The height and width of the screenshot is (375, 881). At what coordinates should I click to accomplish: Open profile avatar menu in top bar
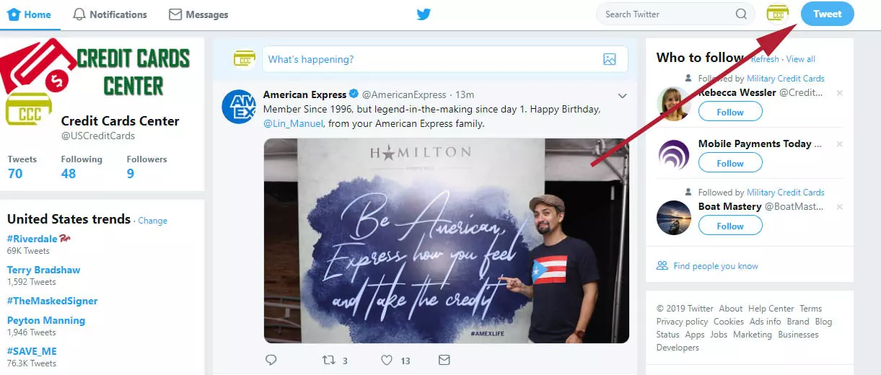[x=778, y=14]
